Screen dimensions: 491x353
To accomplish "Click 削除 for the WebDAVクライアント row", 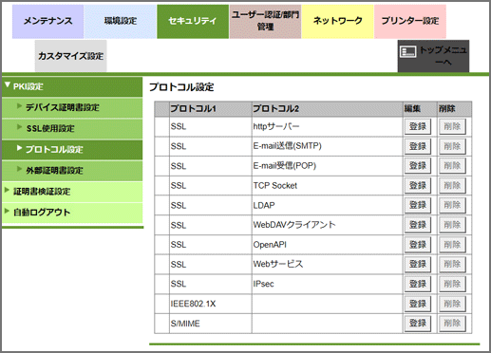I will pos(452,225).
